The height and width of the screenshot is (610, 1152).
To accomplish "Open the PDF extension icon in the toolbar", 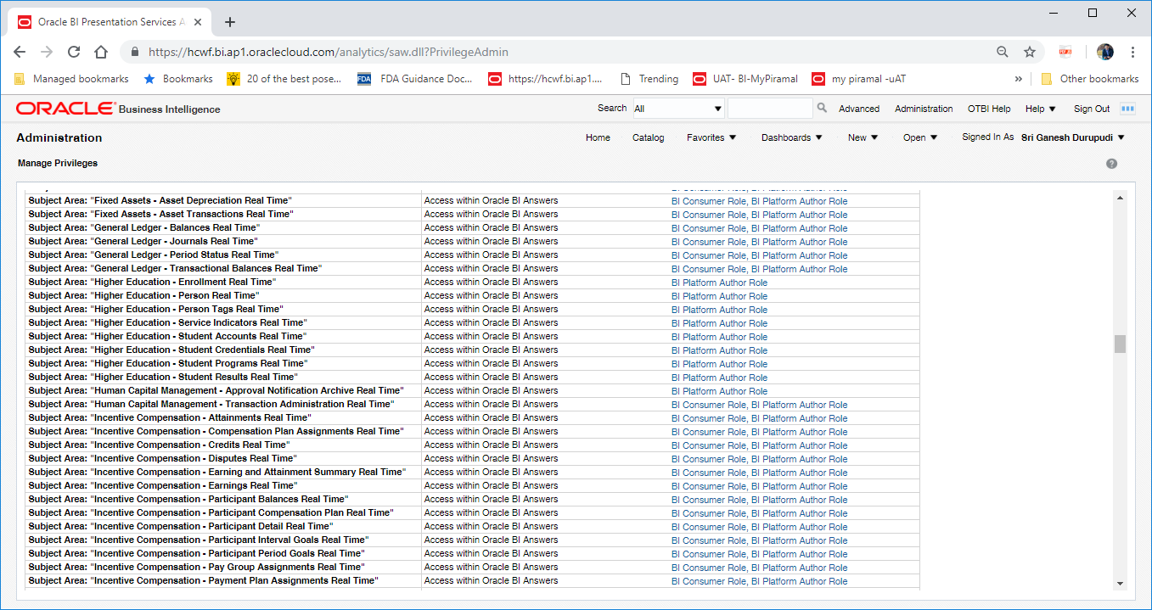I will pyautogui.click(x=1065, y=51).
